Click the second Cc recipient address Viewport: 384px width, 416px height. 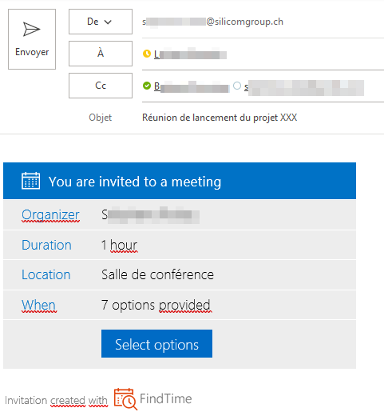tap(304, 87)
